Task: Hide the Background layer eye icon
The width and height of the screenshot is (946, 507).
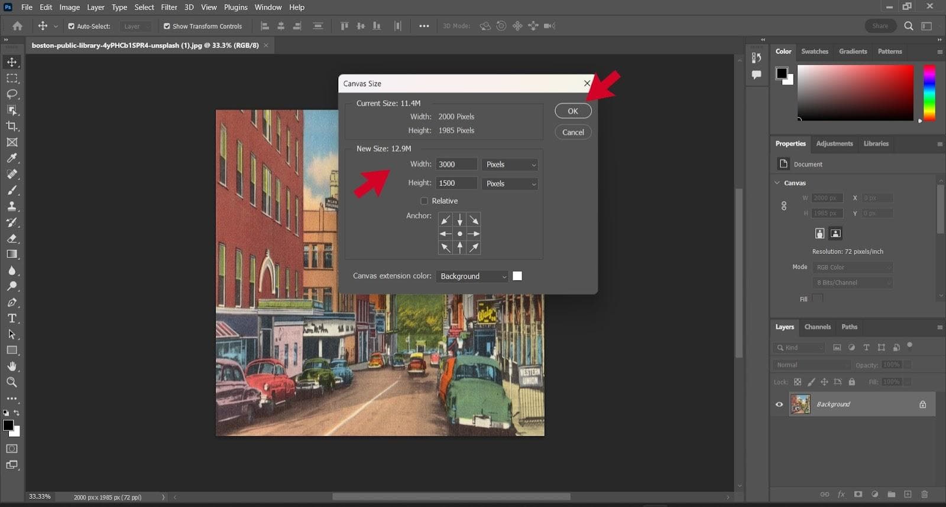Action: click(x=779, y=404)
